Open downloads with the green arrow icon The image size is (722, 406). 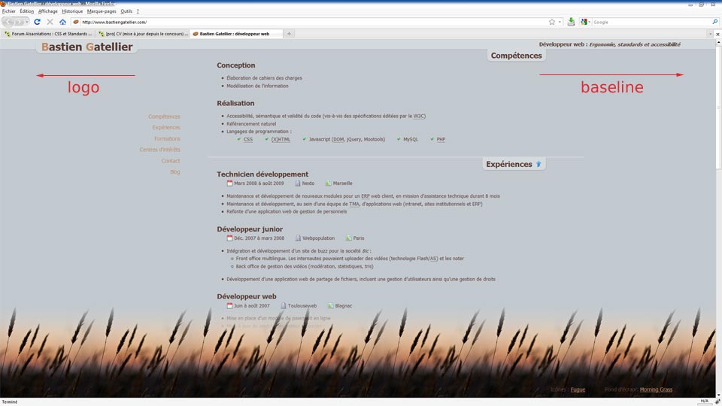click(571, 22)
